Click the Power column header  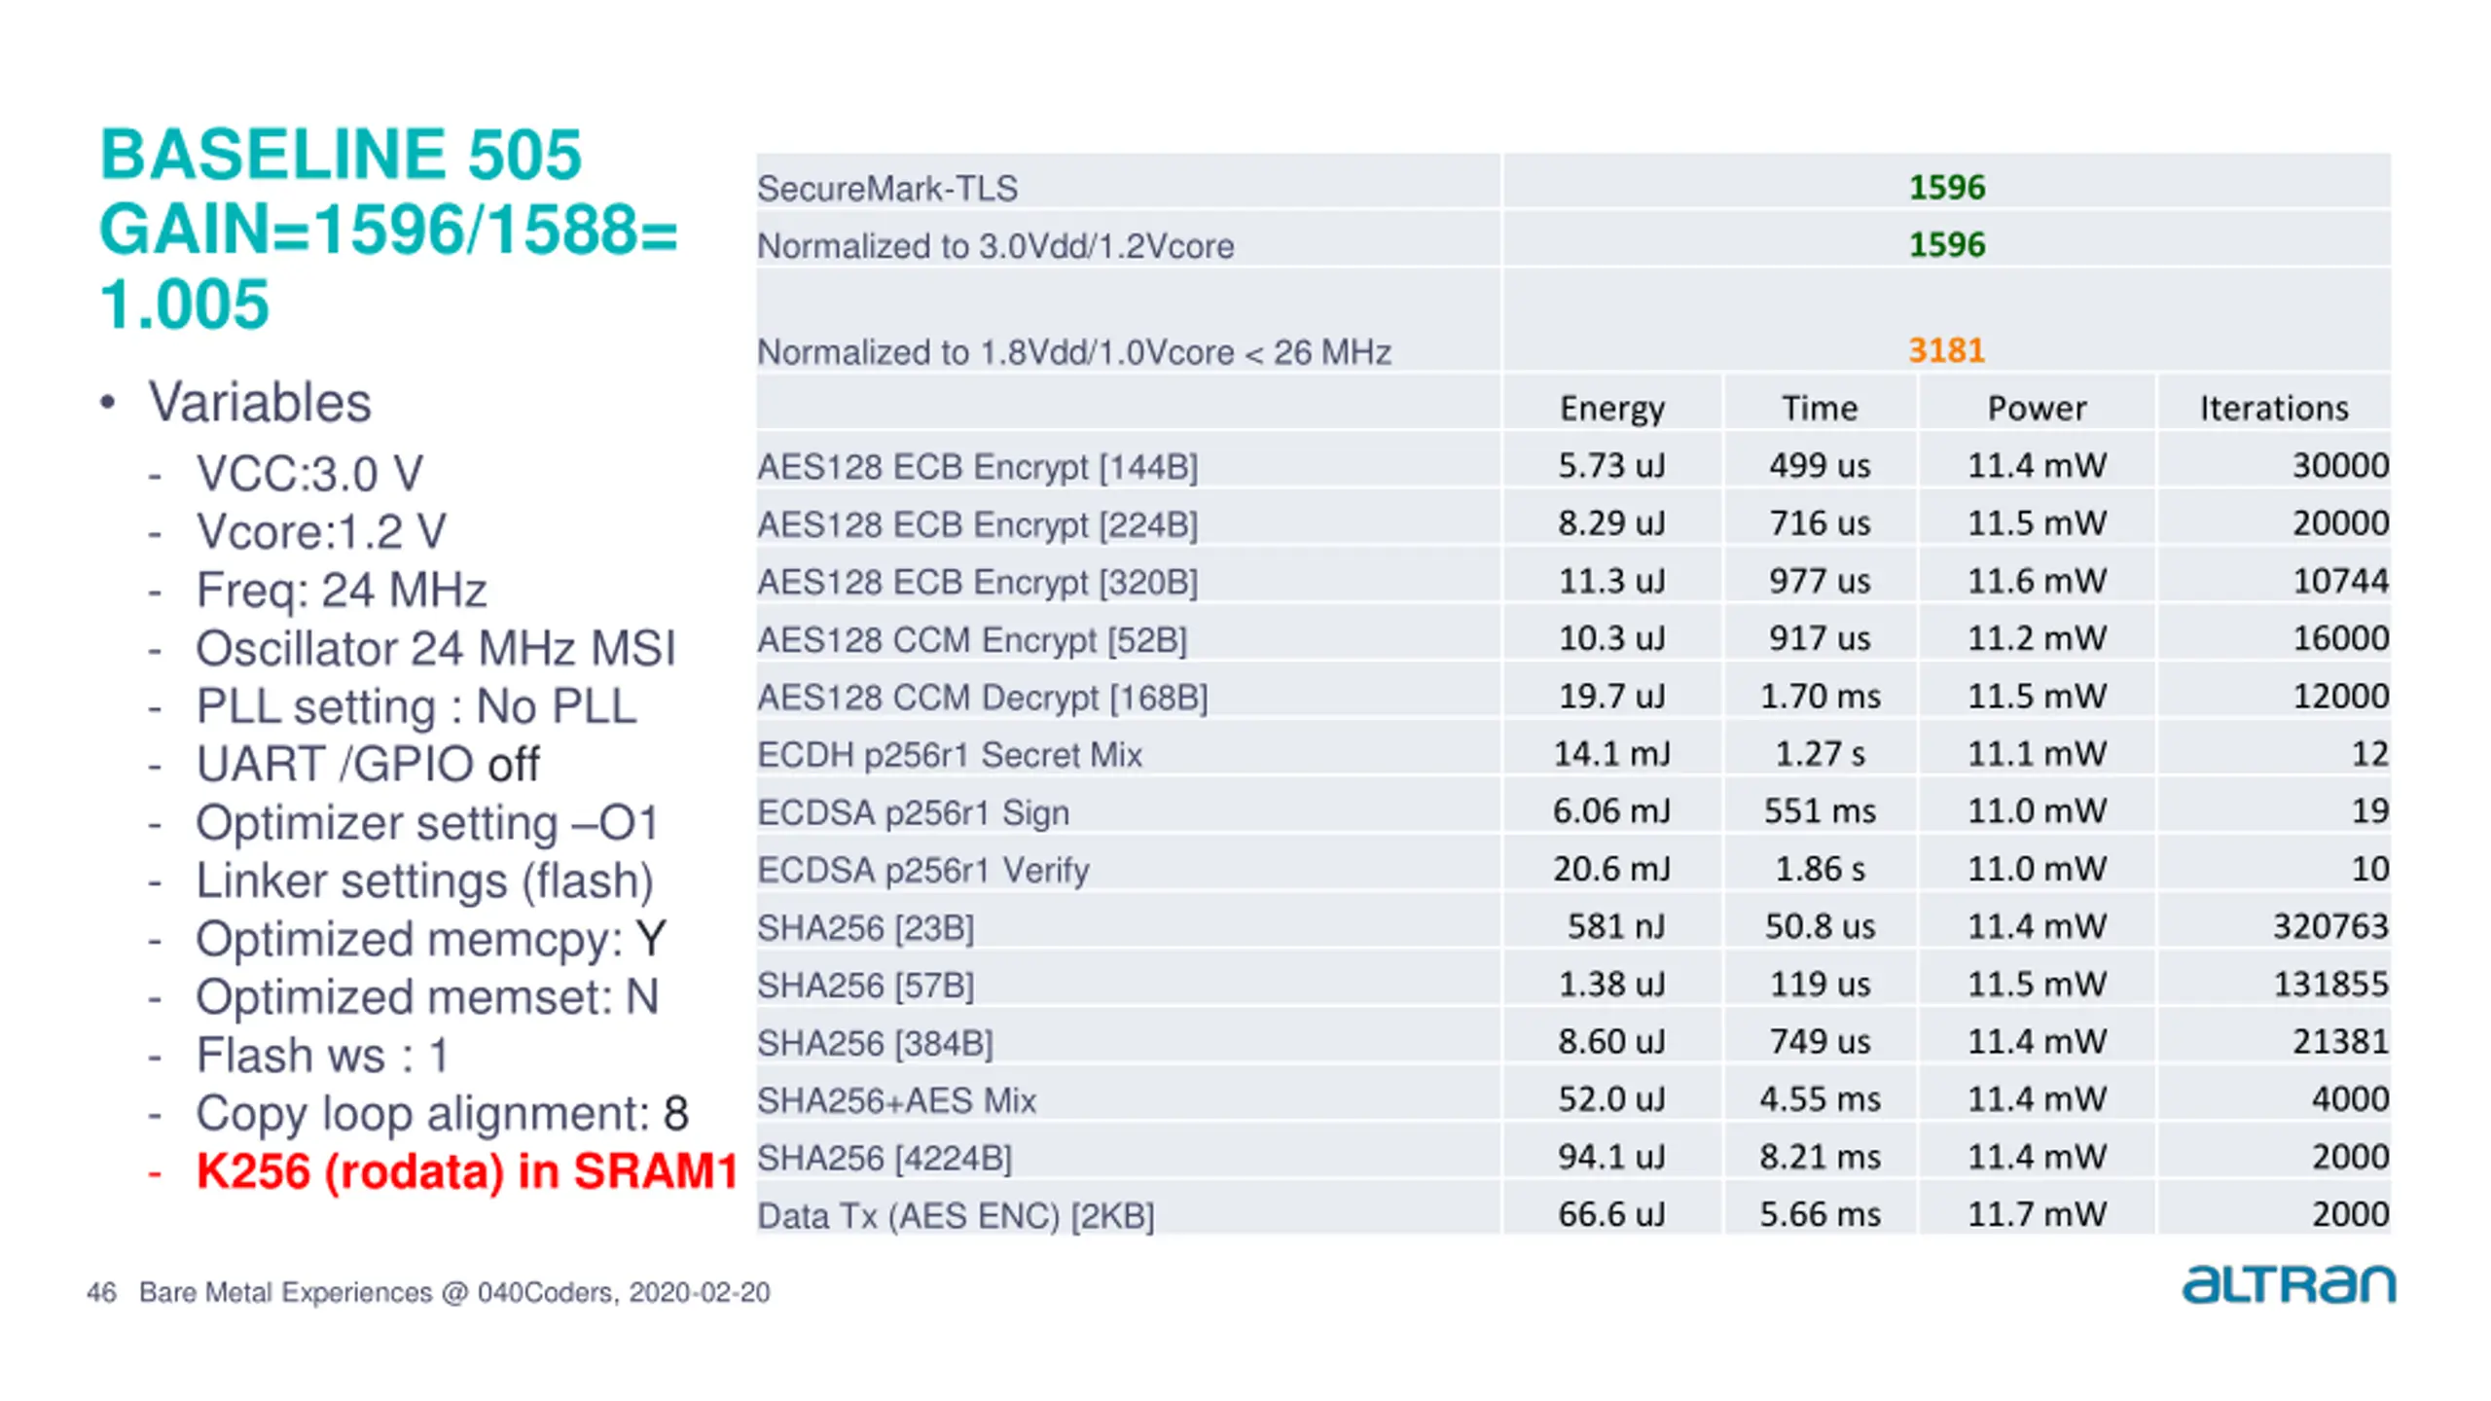[x=2037, y=408]
